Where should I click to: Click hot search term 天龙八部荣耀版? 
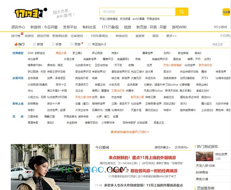click(x=109, y=19)
